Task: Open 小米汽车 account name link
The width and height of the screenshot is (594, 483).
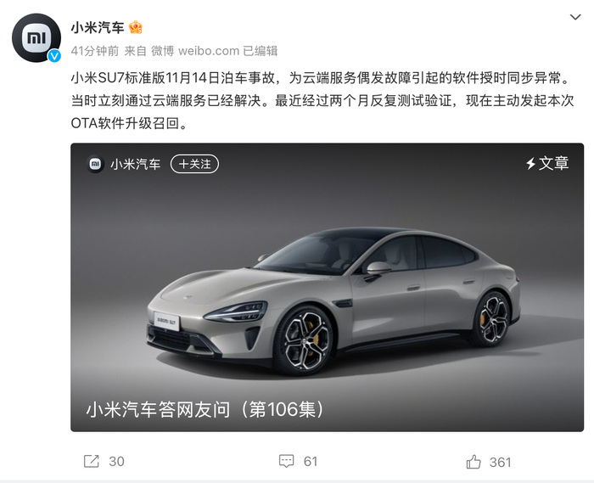Action: [x=98, y=28]
